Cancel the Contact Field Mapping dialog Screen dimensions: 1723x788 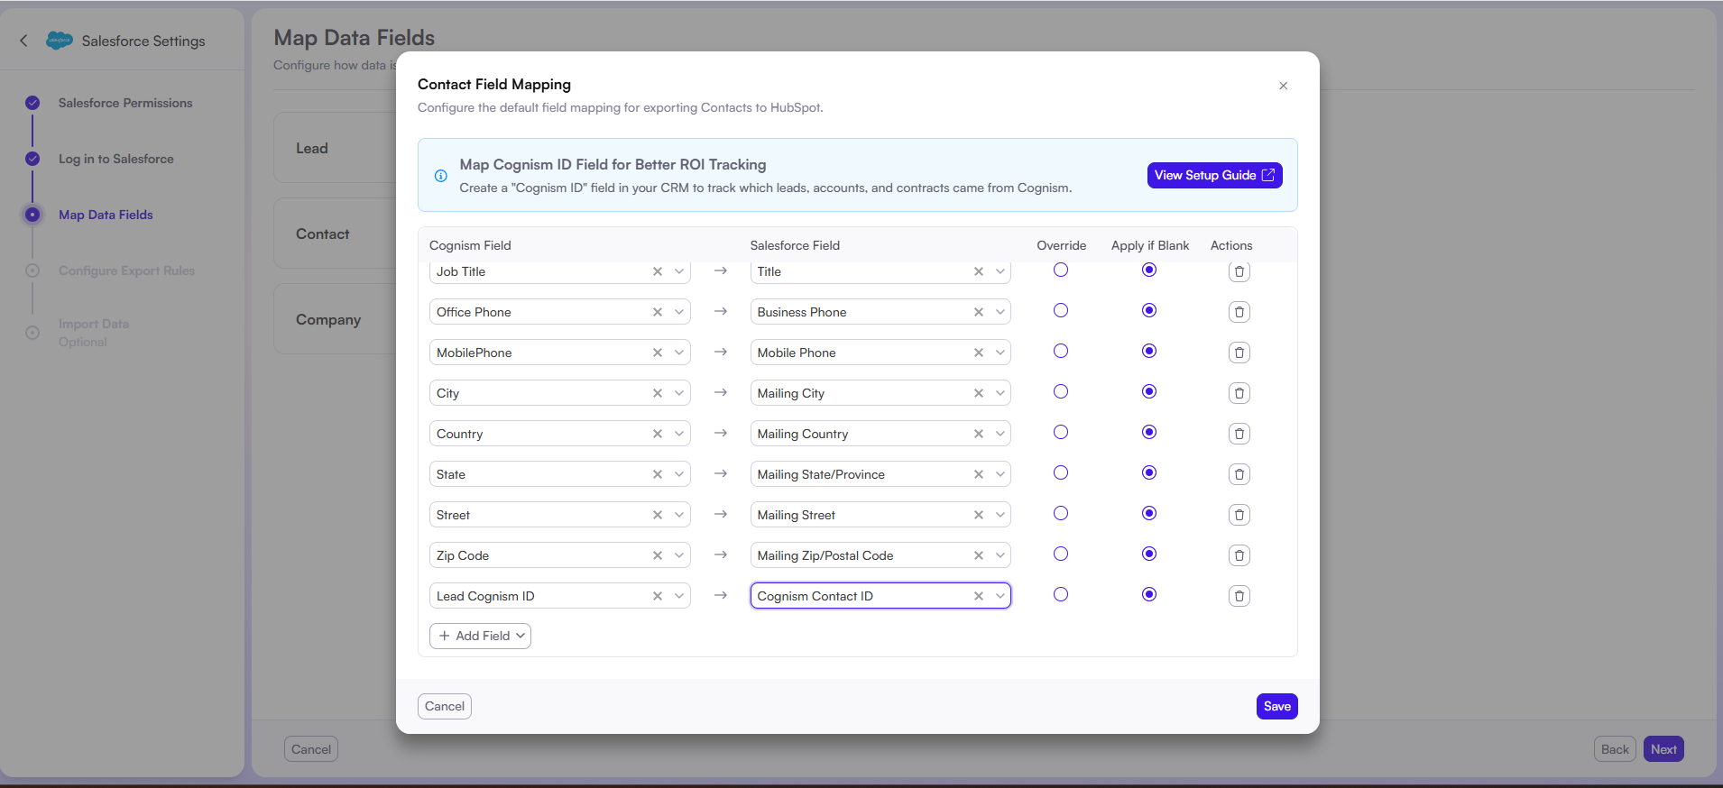[445, 706]
